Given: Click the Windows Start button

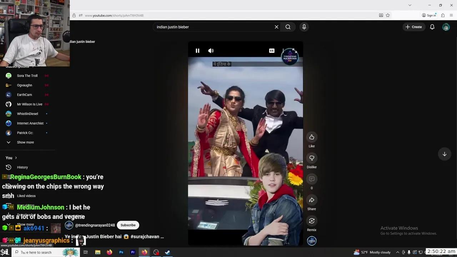Looking at the screenshot, I should tap(4, 252).
